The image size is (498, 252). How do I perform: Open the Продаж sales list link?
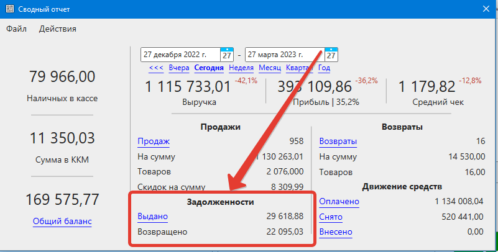pos(153,142)
